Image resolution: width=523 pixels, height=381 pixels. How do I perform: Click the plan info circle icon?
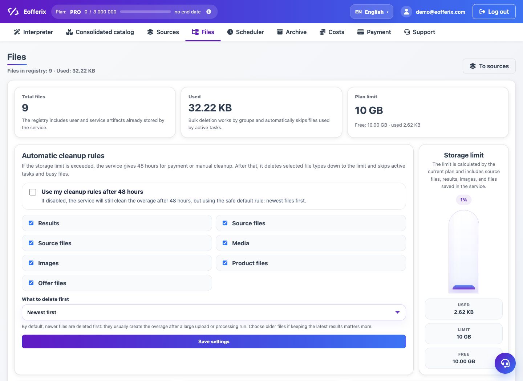click(209, 12)
